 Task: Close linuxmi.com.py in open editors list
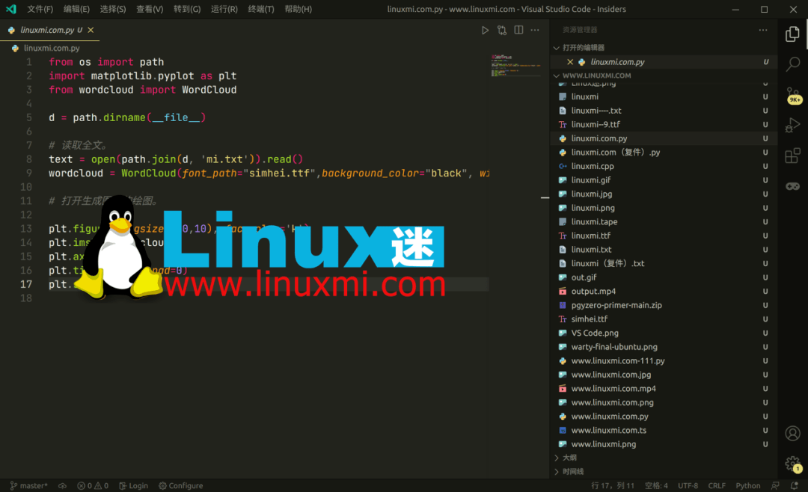570,62
